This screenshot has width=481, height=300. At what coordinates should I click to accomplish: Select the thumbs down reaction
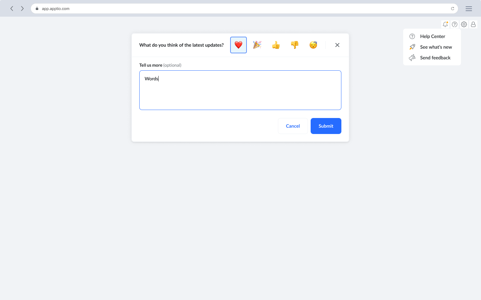(294, 45)
